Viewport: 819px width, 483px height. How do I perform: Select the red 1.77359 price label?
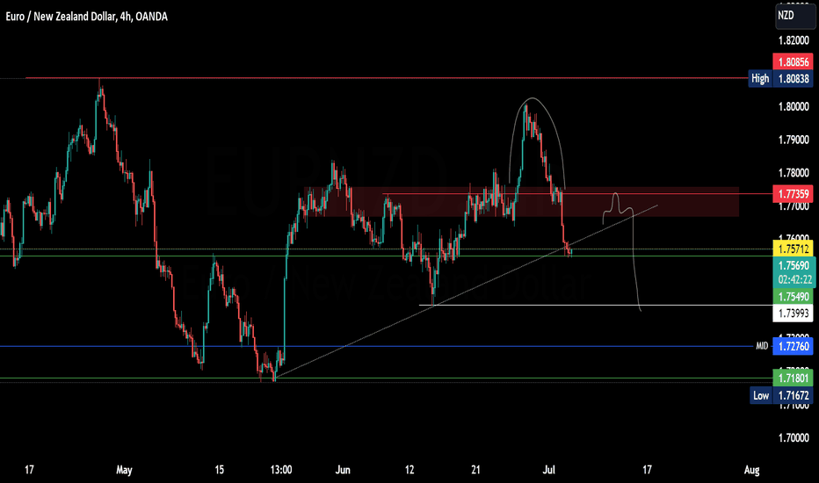(793, 194)
